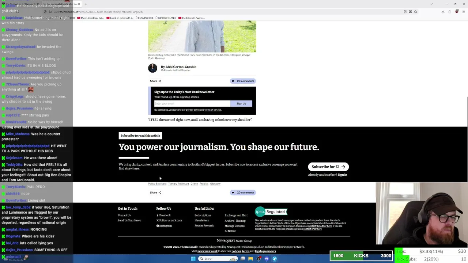Open File Explorer from the taskbar
This screenshot has width=468, height=263.
(250, 259)
